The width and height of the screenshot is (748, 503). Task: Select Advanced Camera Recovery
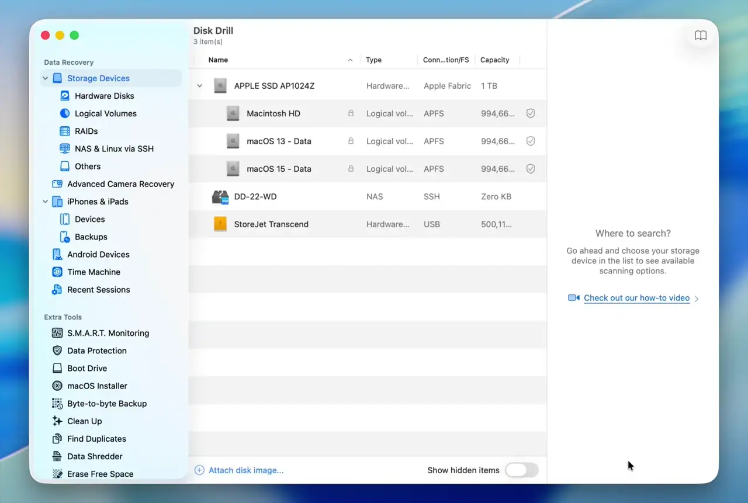pyautogui.click(x=120, y=183)
